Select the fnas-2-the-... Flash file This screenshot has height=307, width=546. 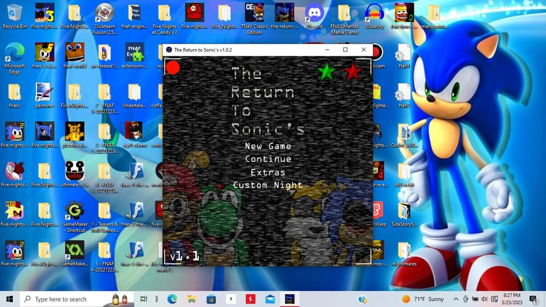[135, 214]
